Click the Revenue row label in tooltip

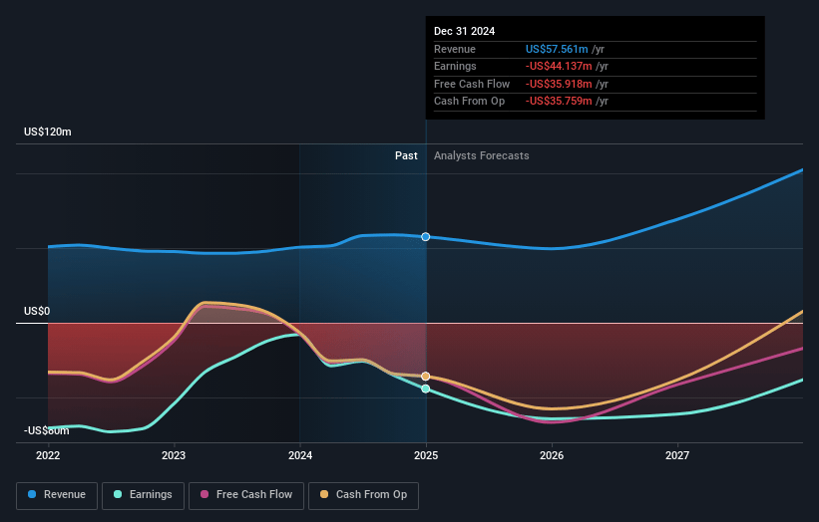455,49
